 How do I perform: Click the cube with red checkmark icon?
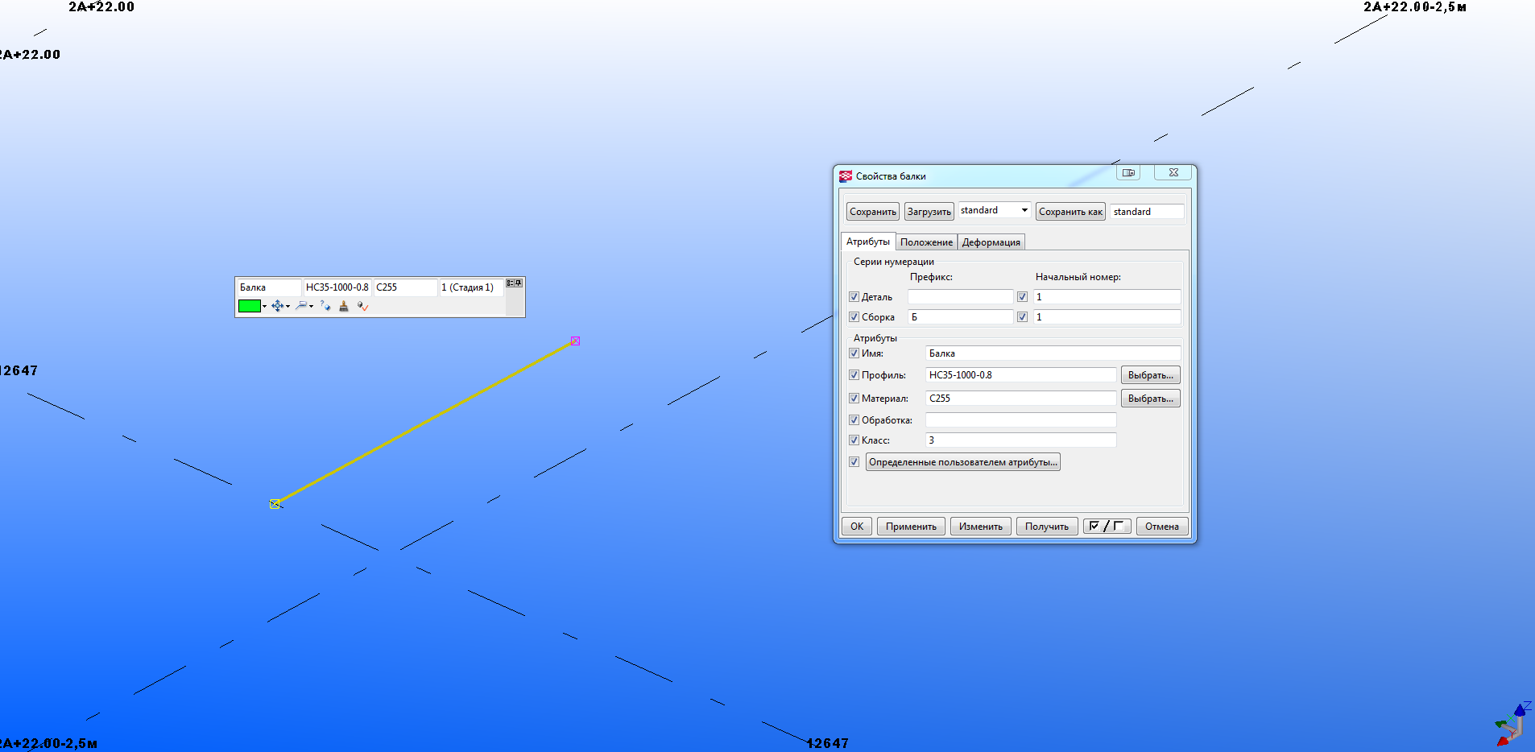click(x=362, y=306)
